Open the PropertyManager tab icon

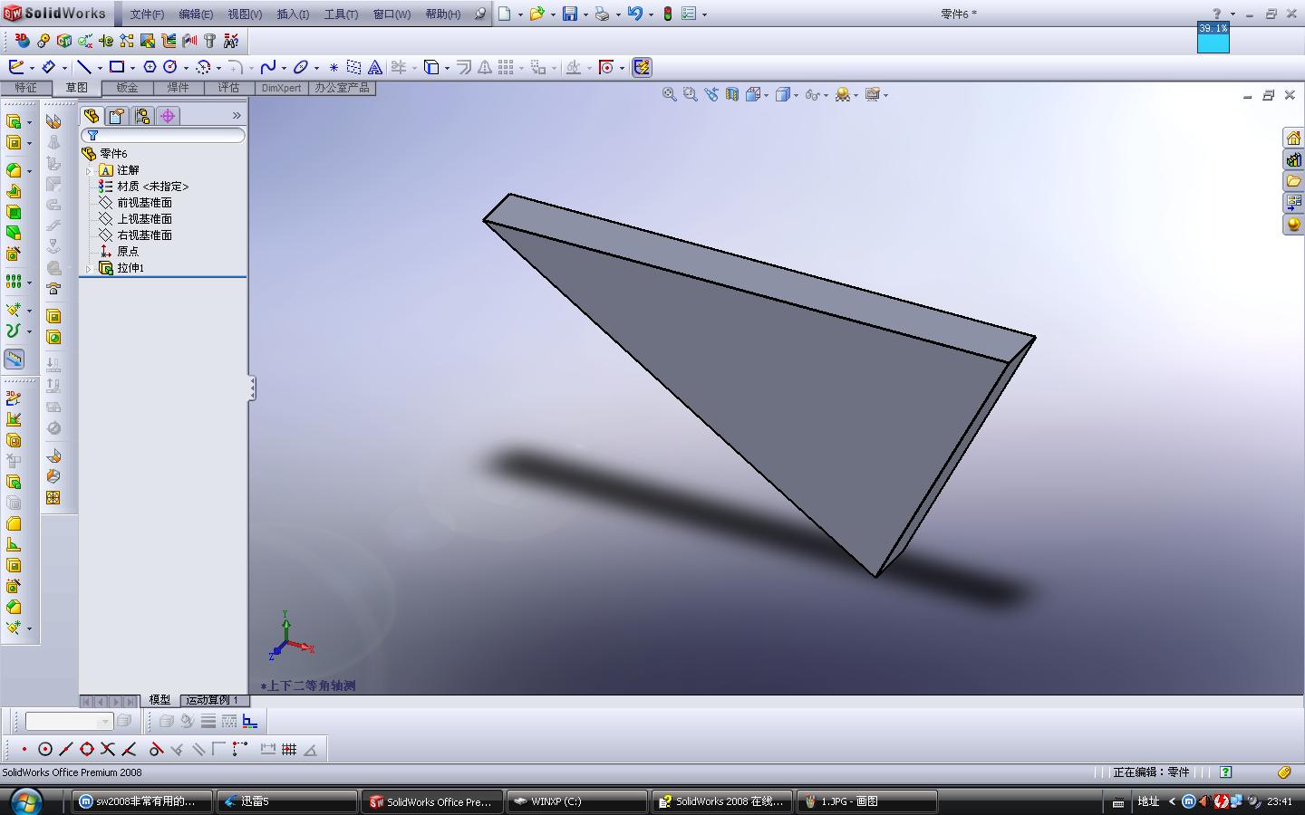[117, 116]
